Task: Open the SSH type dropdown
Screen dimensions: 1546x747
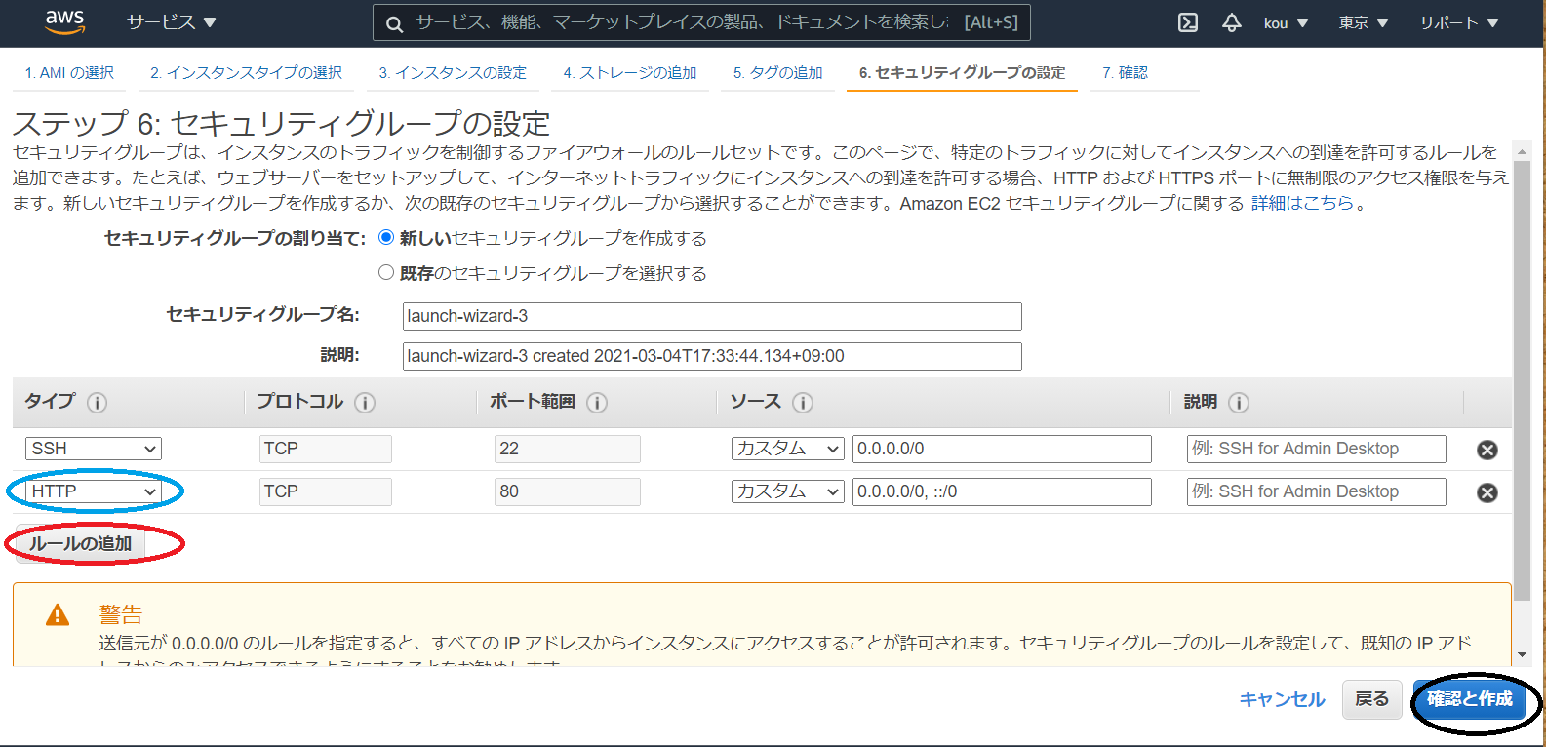Action: click(x=94, y=449)
